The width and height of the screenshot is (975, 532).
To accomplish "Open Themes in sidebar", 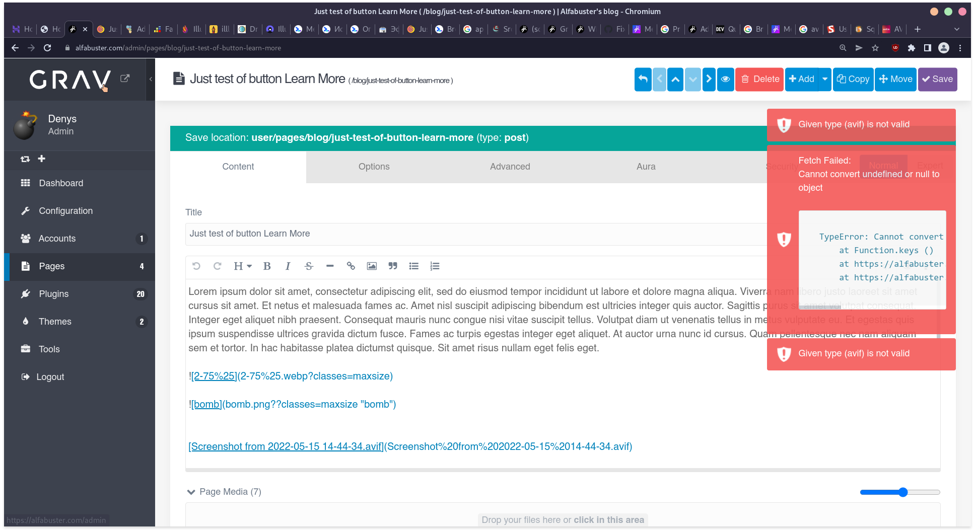I will pyautogui.click(x=80, y=322).
